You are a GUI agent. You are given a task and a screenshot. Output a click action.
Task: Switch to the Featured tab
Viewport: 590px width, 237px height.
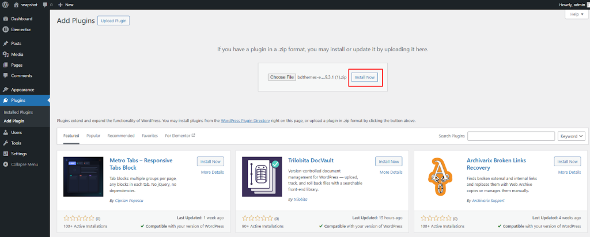click(71, 136)
